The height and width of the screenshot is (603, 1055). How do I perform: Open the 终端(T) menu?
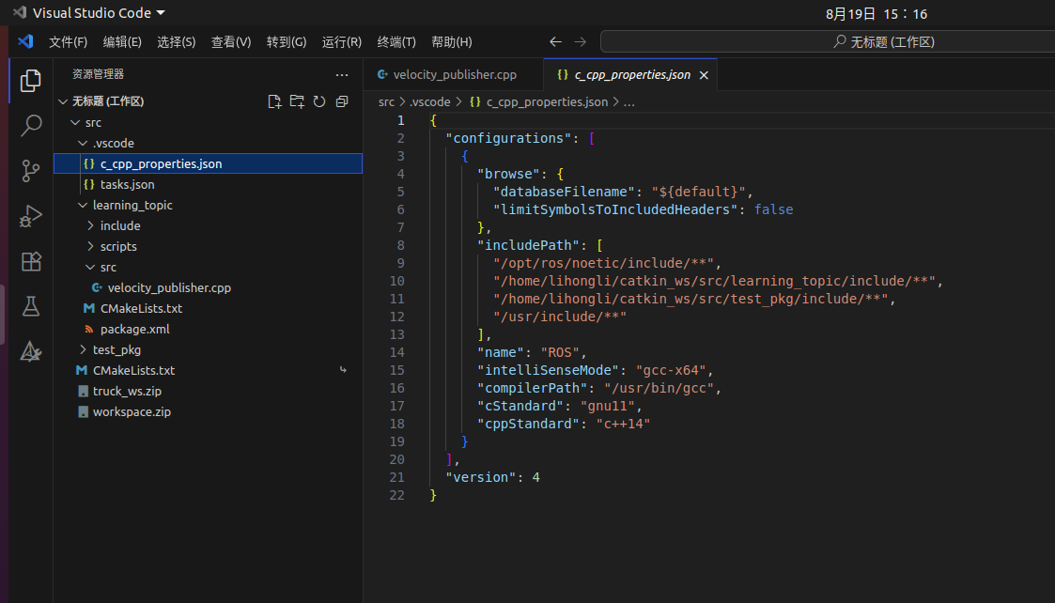(396, 41)
